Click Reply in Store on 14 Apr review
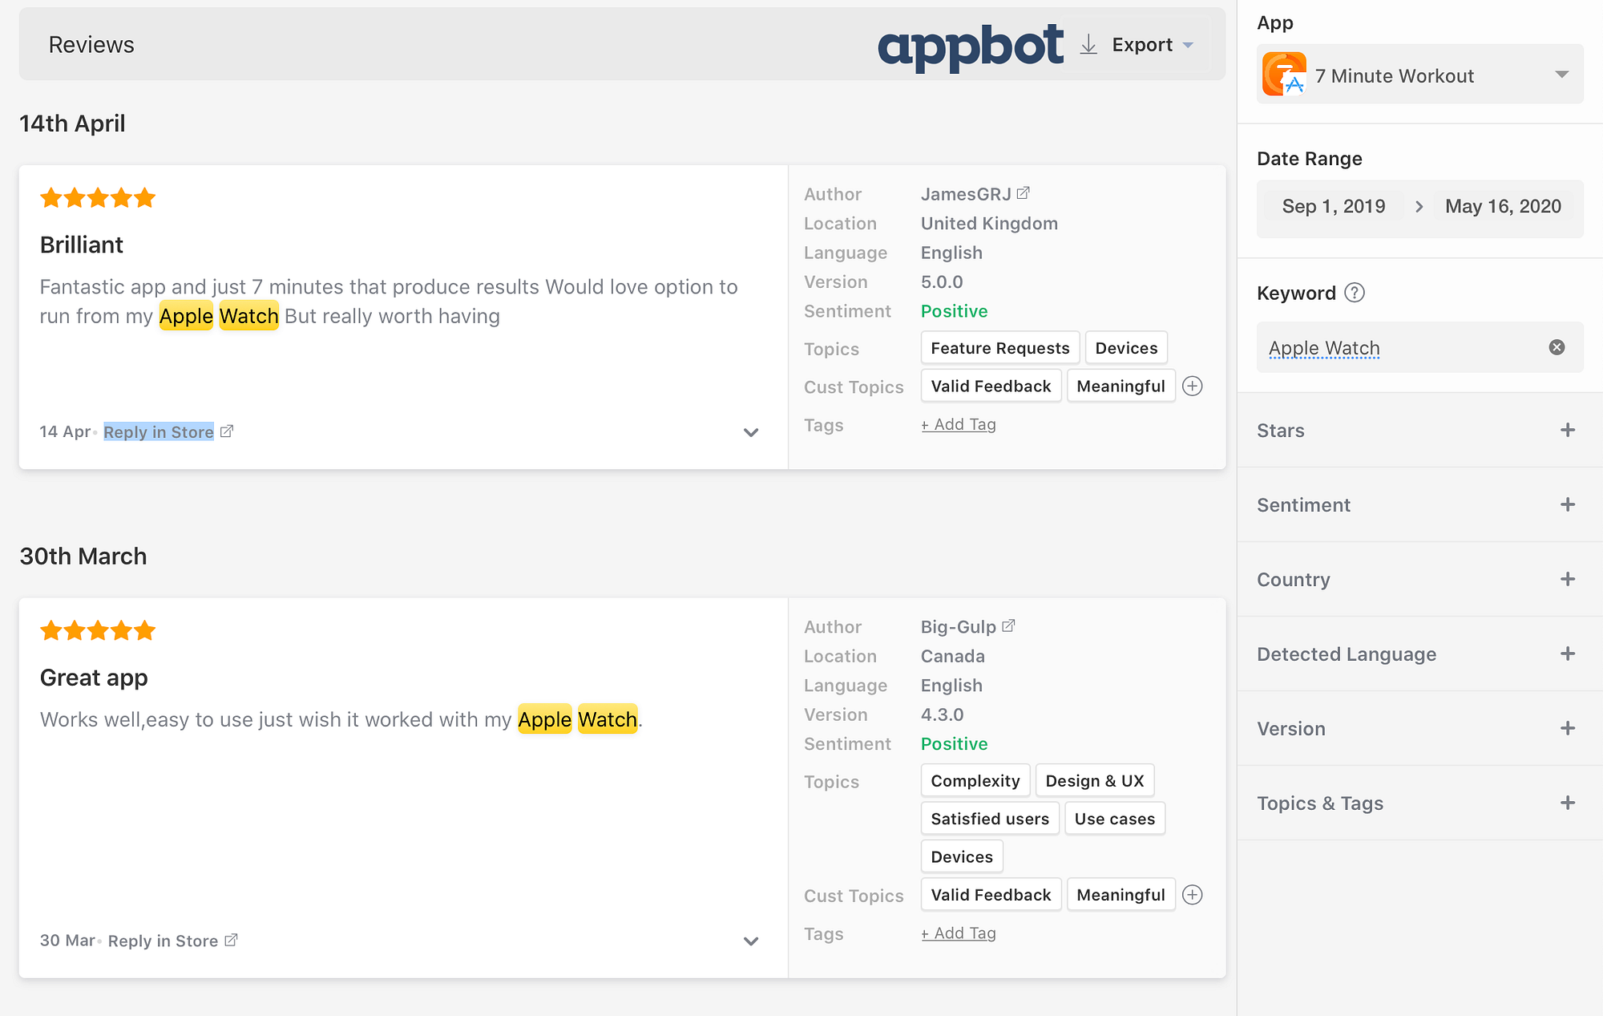This screenshot has width=1603, height=1016. (159, 432)
